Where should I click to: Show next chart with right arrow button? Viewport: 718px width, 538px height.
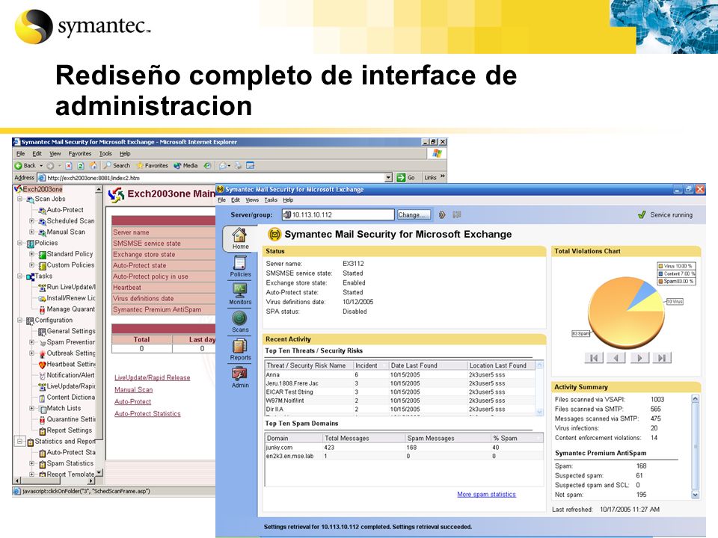pyautogui.click(x=639, y=358)
